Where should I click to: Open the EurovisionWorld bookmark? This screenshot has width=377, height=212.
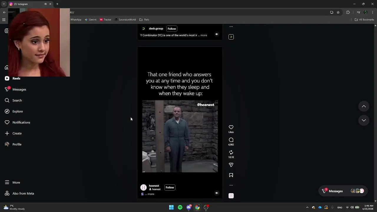click(x=125, y=20)
